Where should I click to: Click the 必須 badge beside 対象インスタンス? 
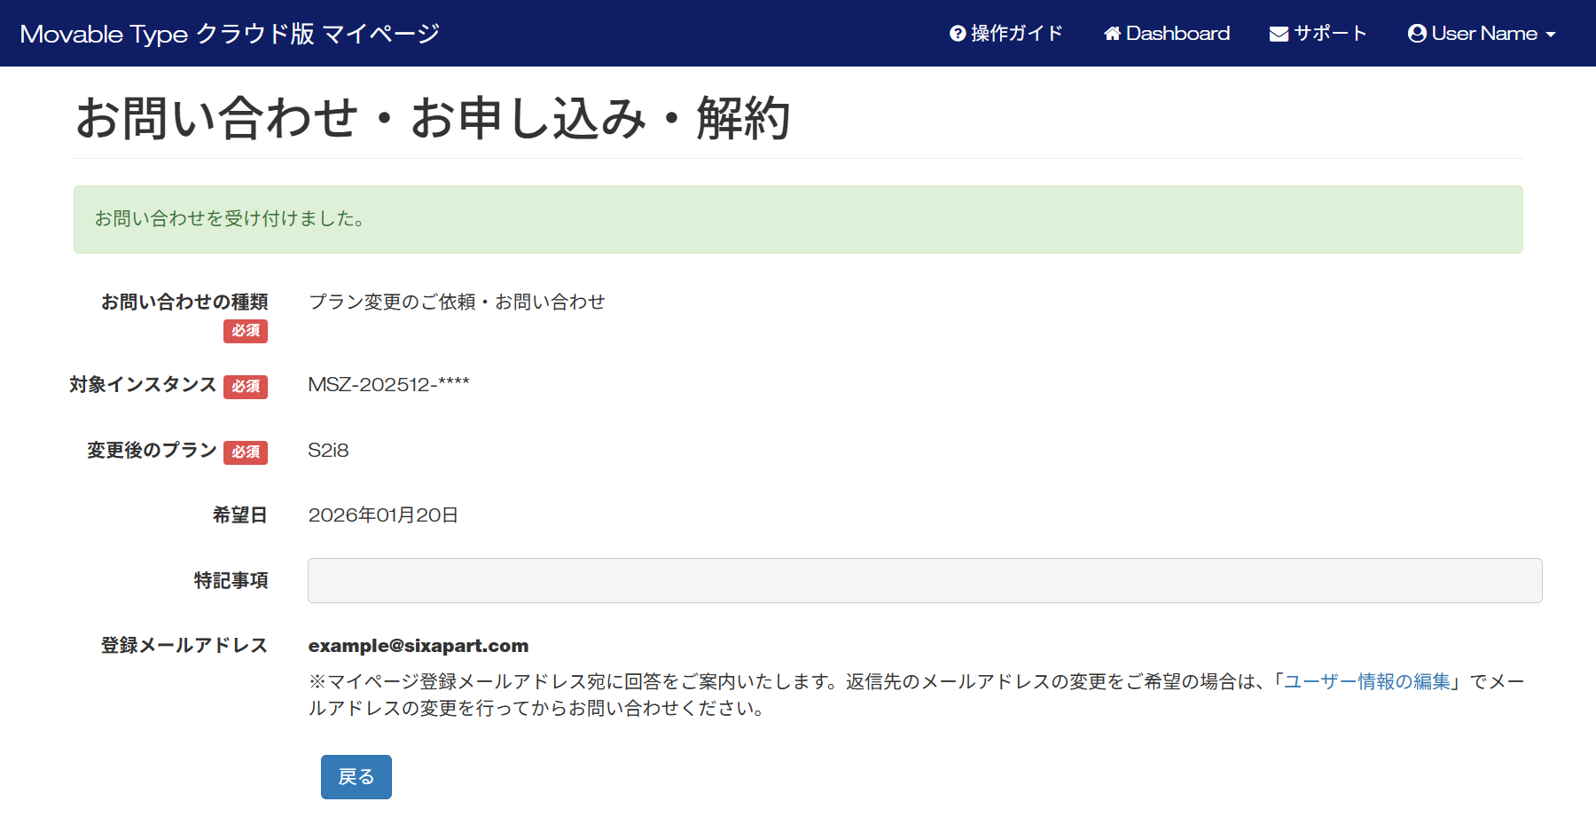click(x=246, y=387)
